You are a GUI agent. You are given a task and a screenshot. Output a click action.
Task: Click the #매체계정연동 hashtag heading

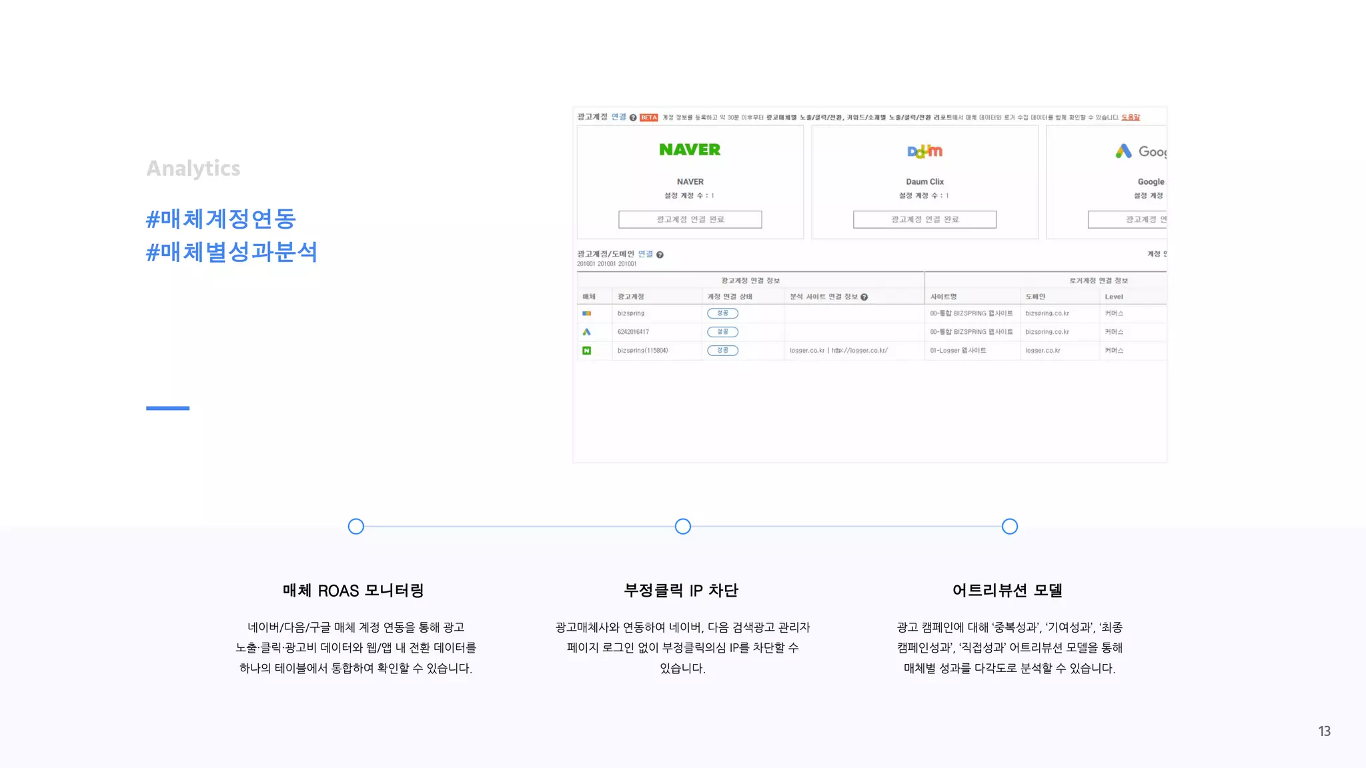coord(221,219)
